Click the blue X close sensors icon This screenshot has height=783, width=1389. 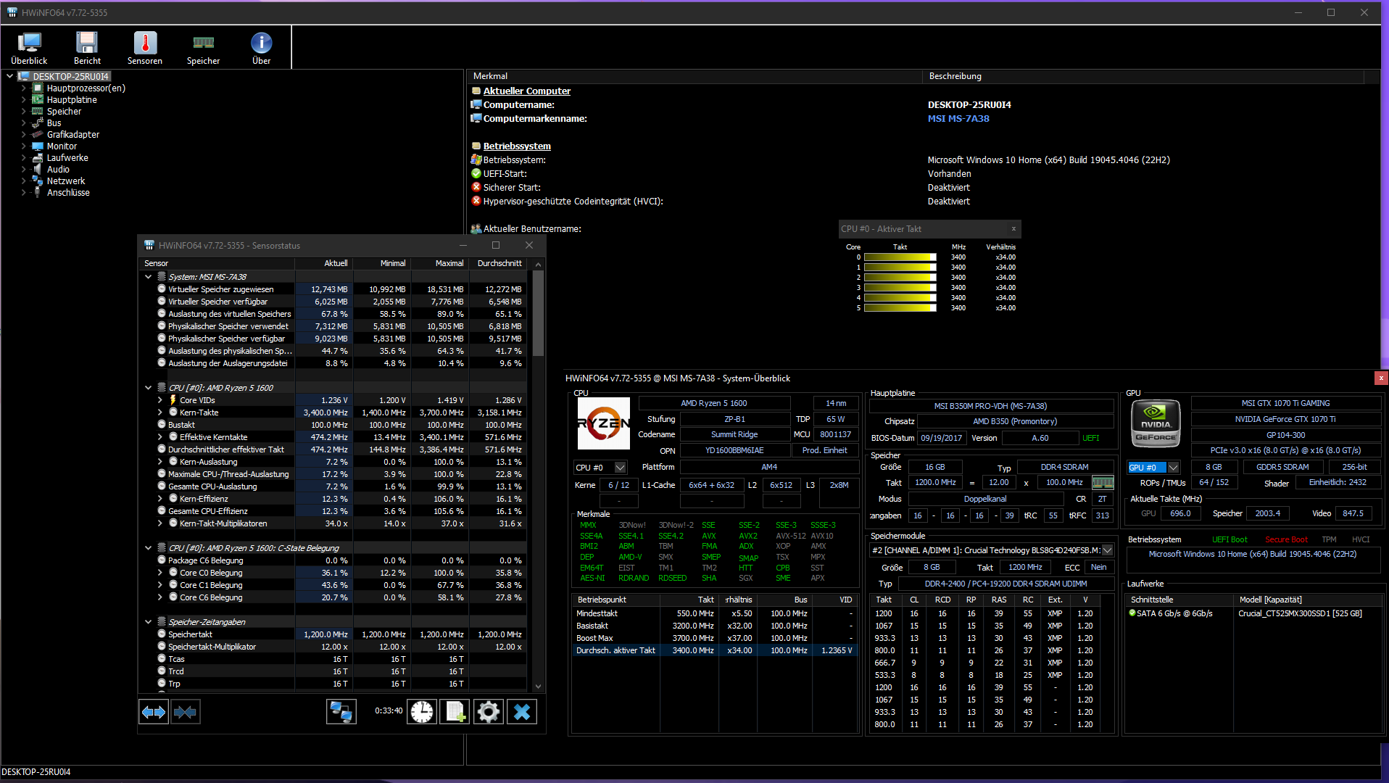pyautogui.click(x=522, y=712)
